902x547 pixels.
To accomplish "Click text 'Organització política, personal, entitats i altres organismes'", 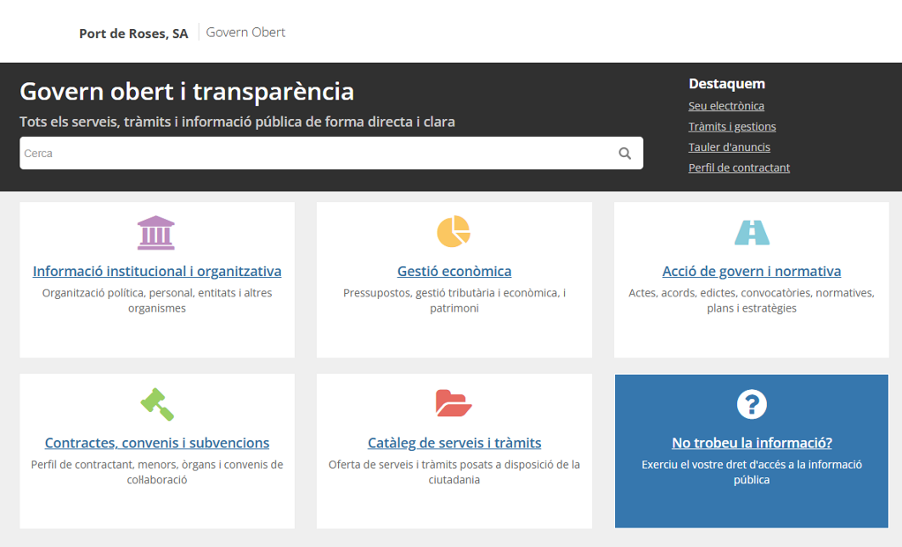I will point(157,300).
